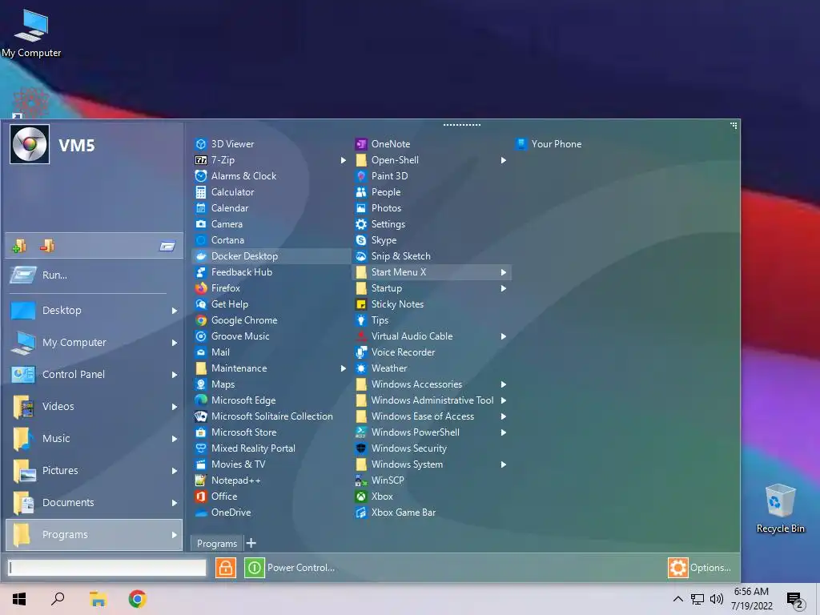Open the notification center icon
The height and width of the screenshot is (615, 820).
coord(795,599)
